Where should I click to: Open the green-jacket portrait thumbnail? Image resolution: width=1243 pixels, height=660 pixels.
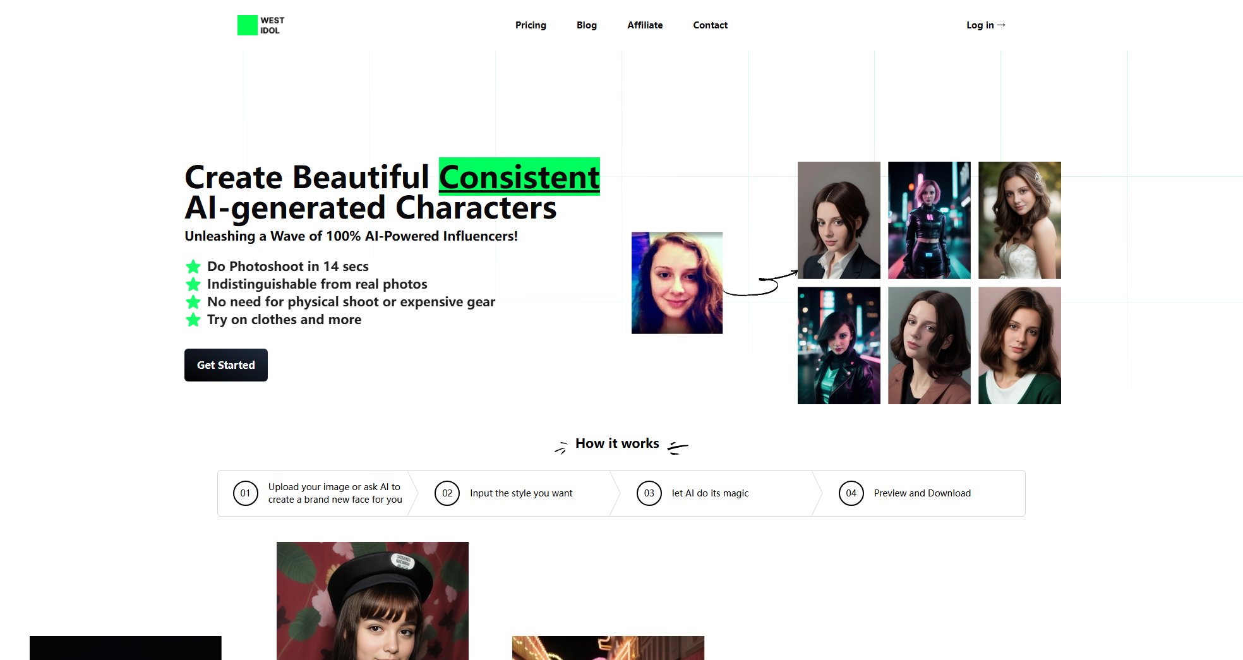click(1019, 345)
